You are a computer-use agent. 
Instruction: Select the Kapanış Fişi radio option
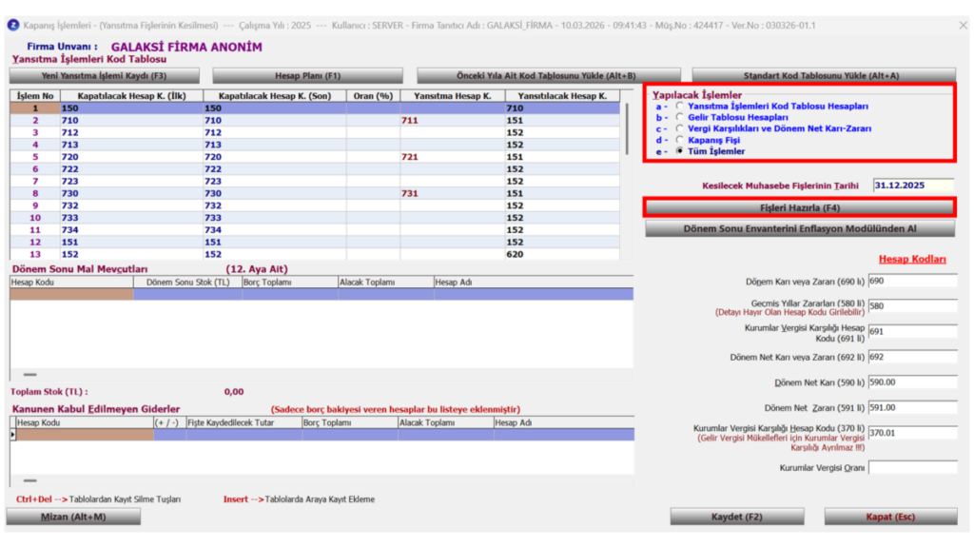679,140
